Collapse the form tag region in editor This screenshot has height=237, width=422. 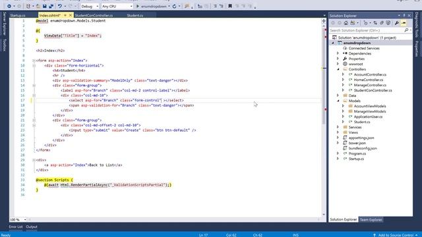point(34,61)
